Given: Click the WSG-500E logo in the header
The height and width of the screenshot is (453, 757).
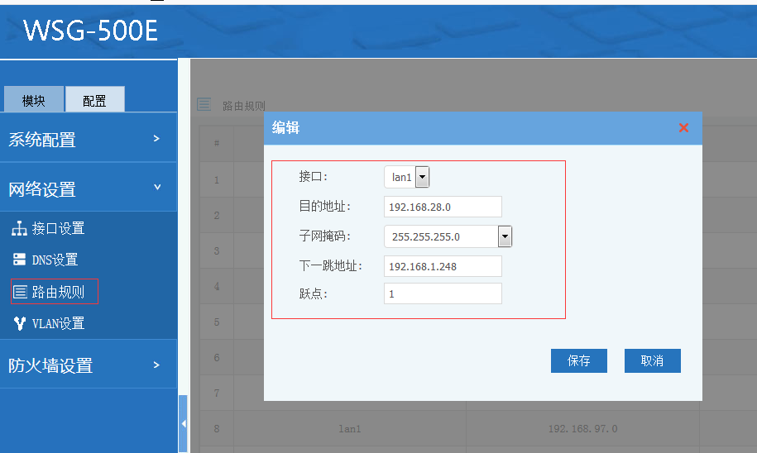Looking at the screenshot, I should pyautogui.click(x=90, y=30).
